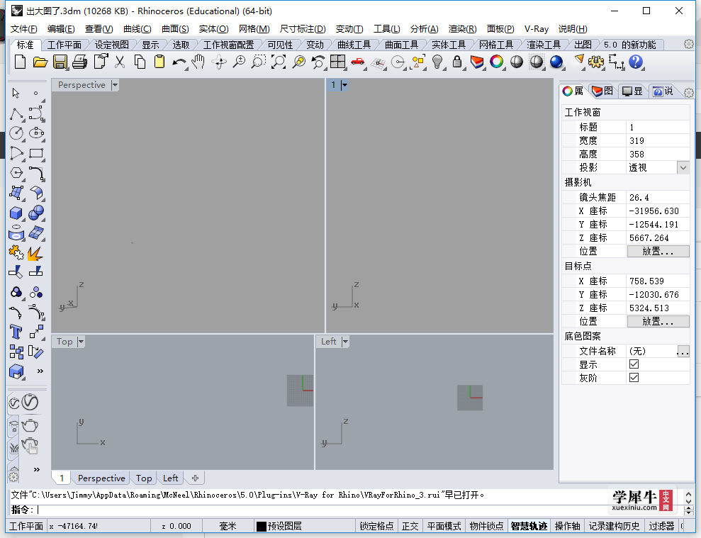Add new viewport tab plus button
This screenshot has height=538, width=701.
(x=196, y=478)
